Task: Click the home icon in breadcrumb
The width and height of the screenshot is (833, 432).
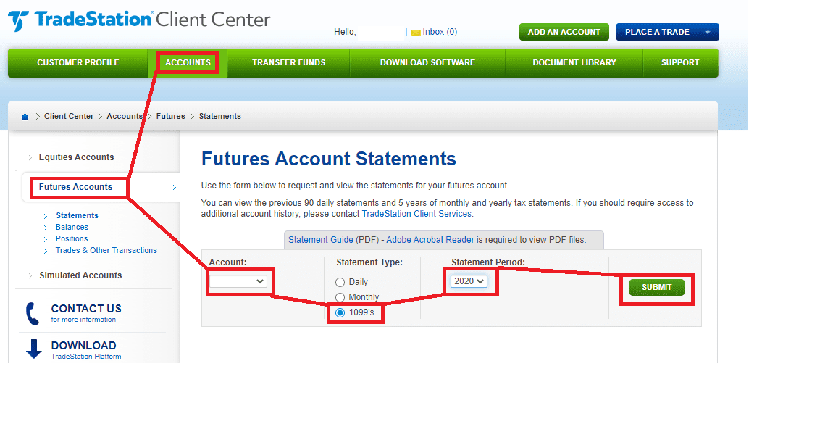Action: [x=25, y=117]
